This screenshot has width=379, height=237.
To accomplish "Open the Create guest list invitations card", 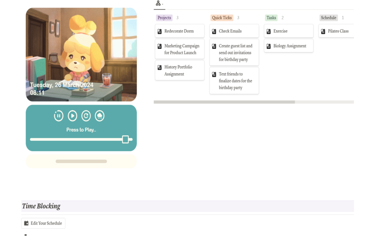I will point(234,52).
